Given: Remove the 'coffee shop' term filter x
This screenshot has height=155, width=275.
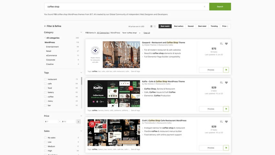Looking at the screenshot, I should [140, 33].
